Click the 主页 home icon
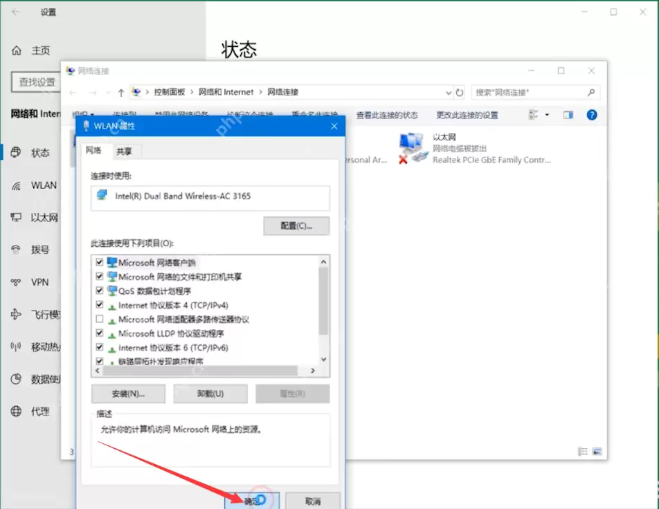 pyautogui.click(x=15, y=50)
